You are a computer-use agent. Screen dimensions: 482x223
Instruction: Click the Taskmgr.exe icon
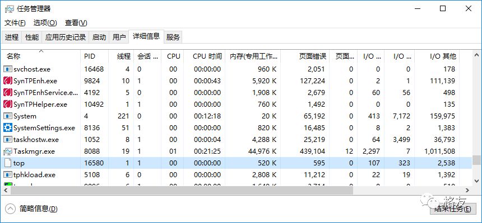coord(7,151)
